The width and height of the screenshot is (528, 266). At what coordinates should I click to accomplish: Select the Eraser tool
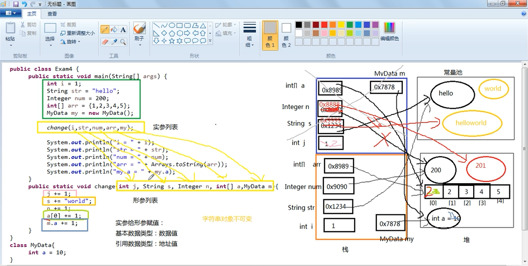point(105,41)
